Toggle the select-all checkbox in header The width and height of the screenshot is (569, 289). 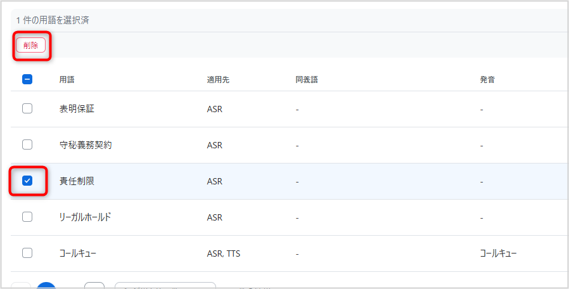pyautogui.click(x=27, y=79)
